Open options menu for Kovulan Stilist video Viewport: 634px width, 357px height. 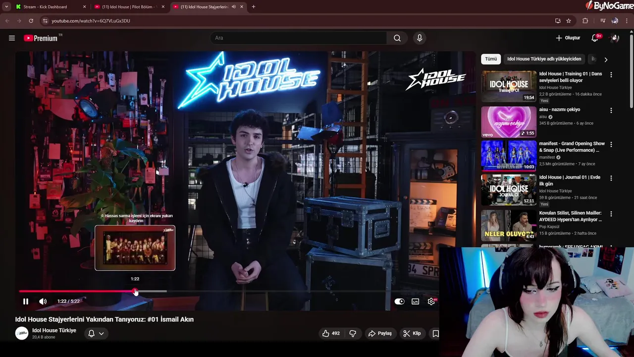point(611,214)
